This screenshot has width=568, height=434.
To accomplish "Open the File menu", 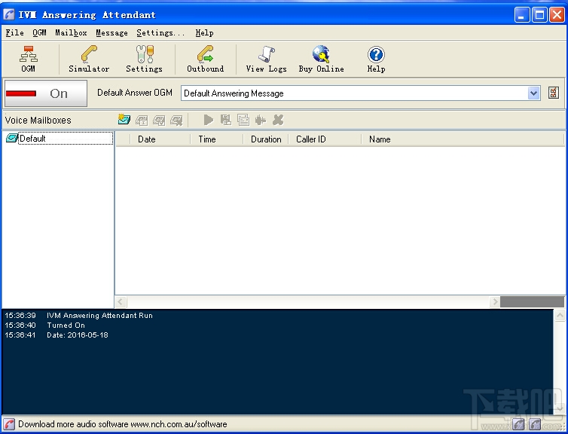I will point(14,33).
